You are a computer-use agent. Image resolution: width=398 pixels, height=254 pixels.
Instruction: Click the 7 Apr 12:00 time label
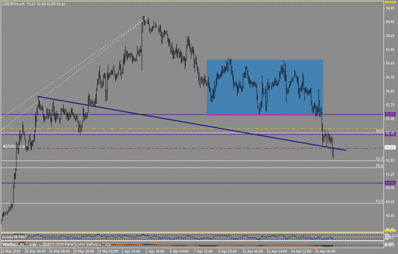click(x=203, y=251)
